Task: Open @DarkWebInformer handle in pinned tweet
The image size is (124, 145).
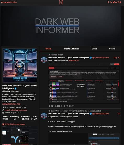Action: click(101, 58)
